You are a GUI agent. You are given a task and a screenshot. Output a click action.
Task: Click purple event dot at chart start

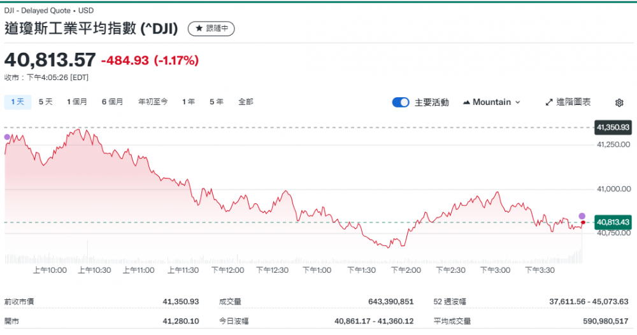click(x=7, y=137)
